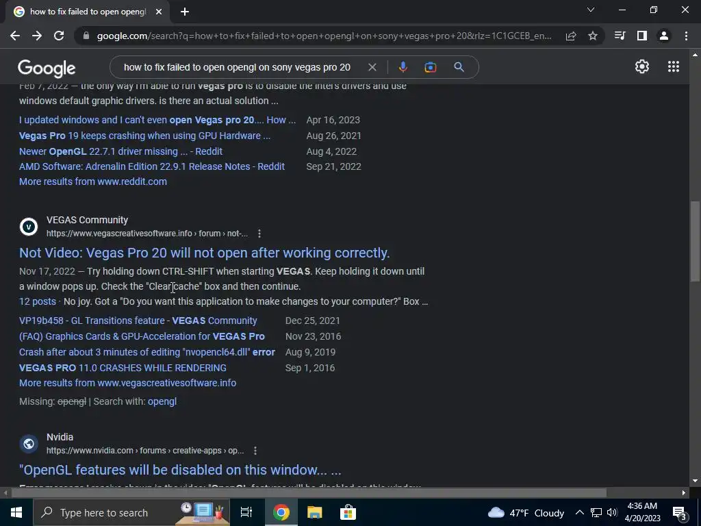
Task: Click the browser forward arrow
Action: coord(37,36)
